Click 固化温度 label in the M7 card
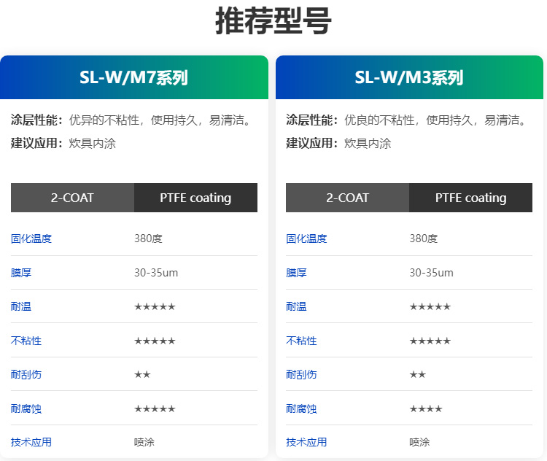The image size is (547, 461). (x=31, y=239)
